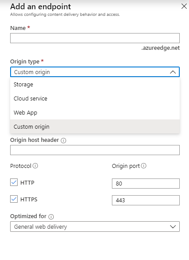Show info for Origin host header
The image size is (189, 260).
63,141
